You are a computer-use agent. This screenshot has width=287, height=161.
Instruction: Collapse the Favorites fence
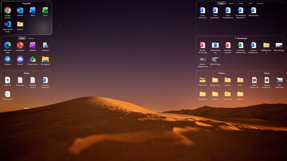(x=49, y=3)
